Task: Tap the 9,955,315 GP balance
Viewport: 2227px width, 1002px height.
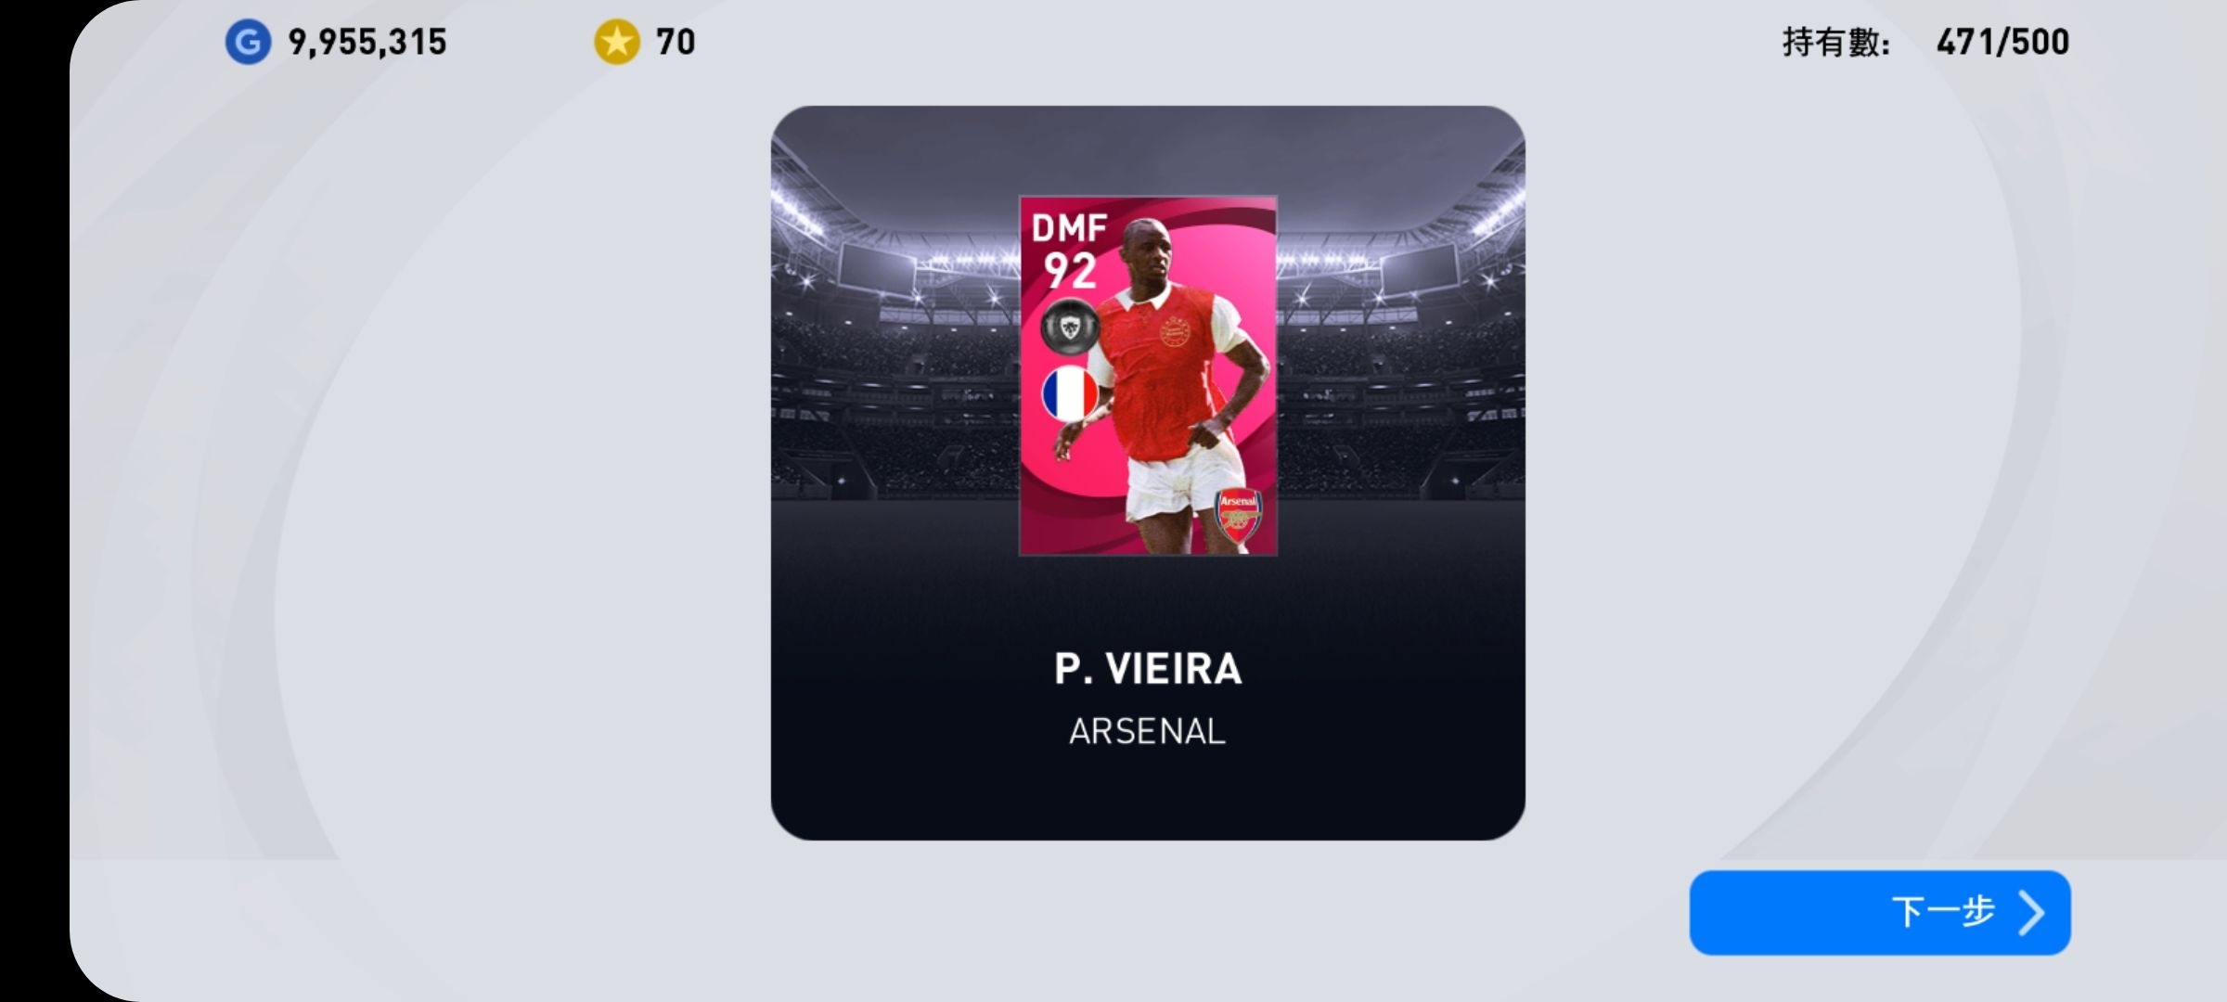Action: [367, 42]
